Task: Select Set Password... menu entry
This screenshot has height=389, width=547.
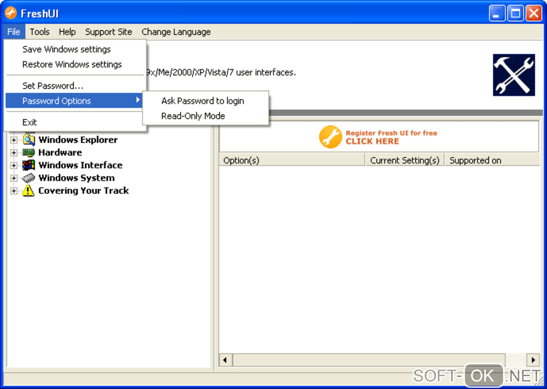Action: [75, 86]
